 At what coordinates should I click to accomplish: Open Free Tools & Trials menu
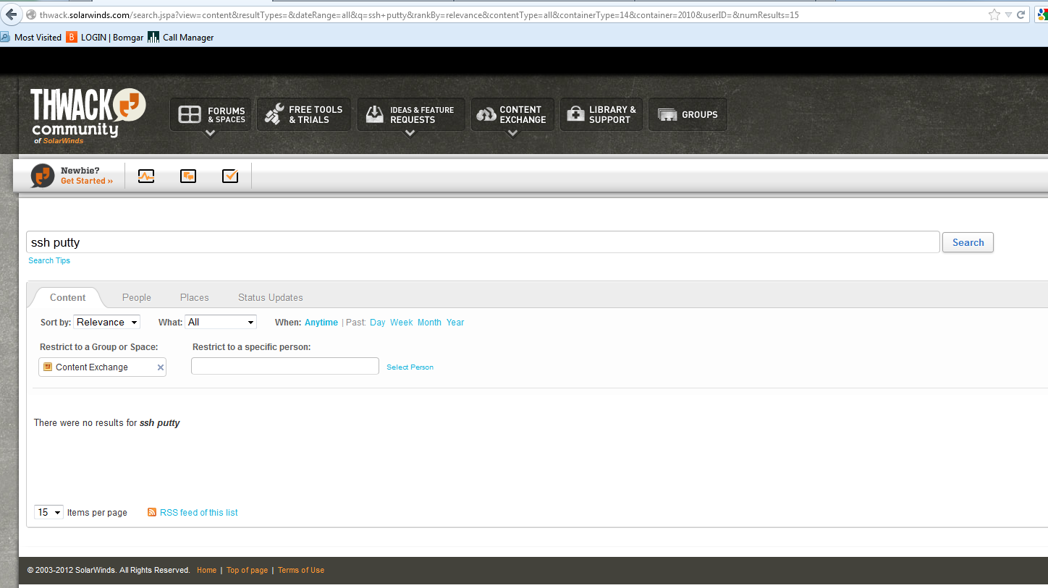304,114
